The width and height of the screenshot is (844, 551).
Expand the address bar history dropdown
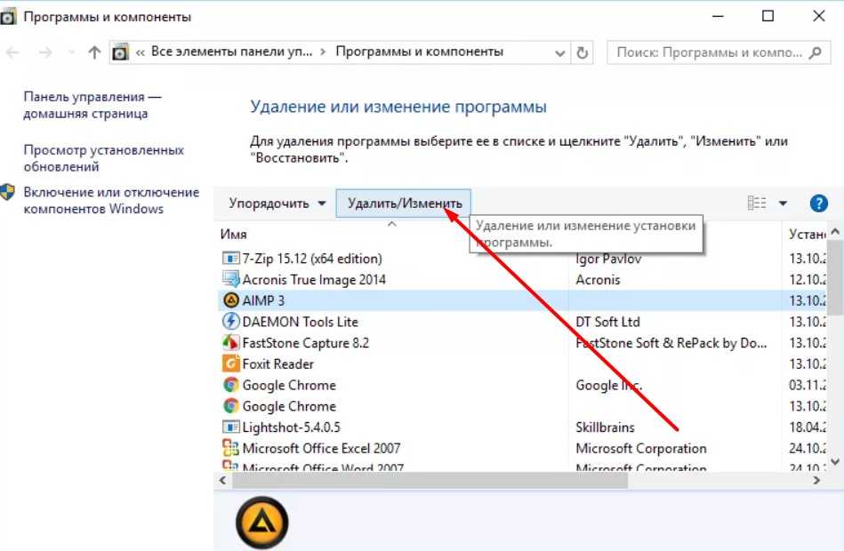click(559, 53)
